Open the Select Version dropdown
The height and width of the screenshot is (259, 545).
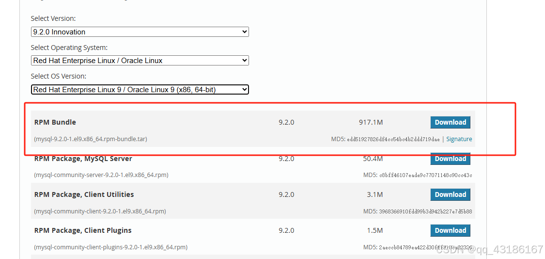pos(140,32)
